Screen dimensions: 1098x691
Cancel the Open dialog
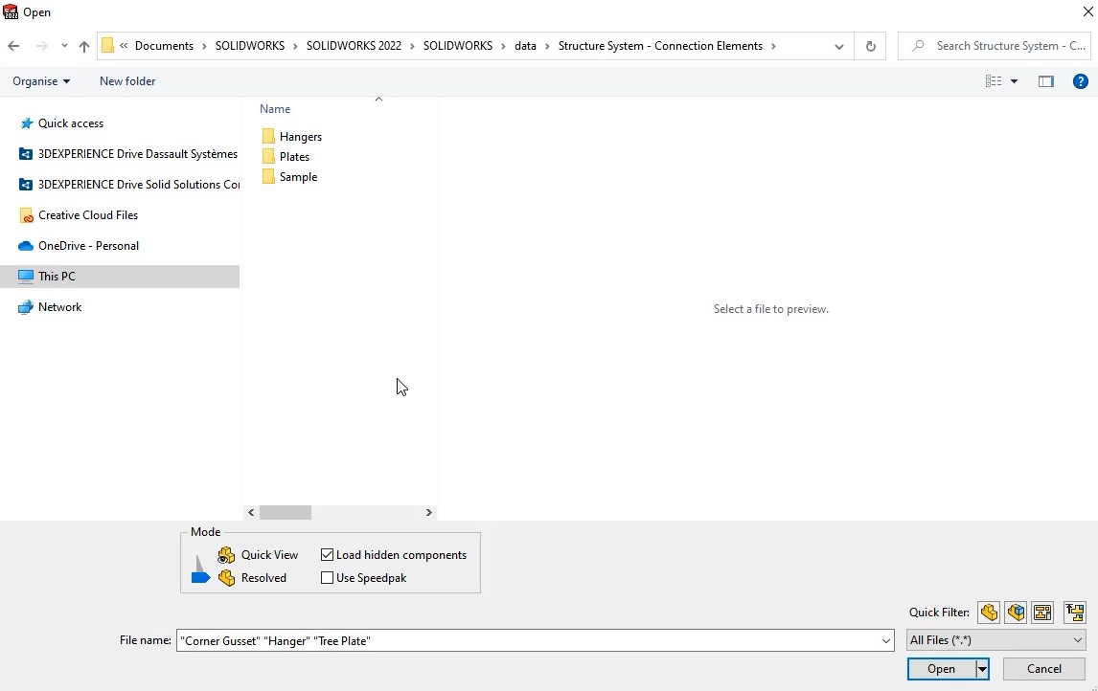pyautogui.click(x=1043, y=668)
